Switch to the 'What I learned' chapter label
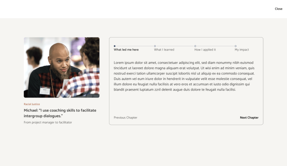Viewport: 287px width, 166px height. pyautogui.click(x=164, y=50)
